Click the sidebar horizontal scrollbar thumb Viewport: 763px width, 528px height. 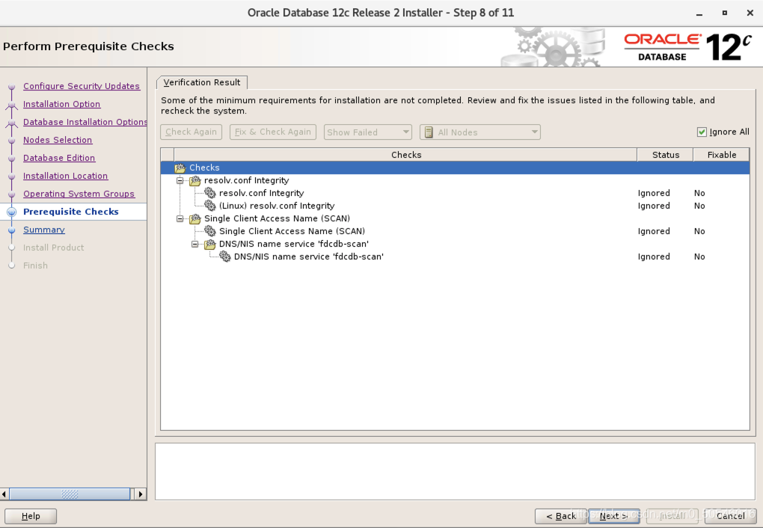point(70,494)
